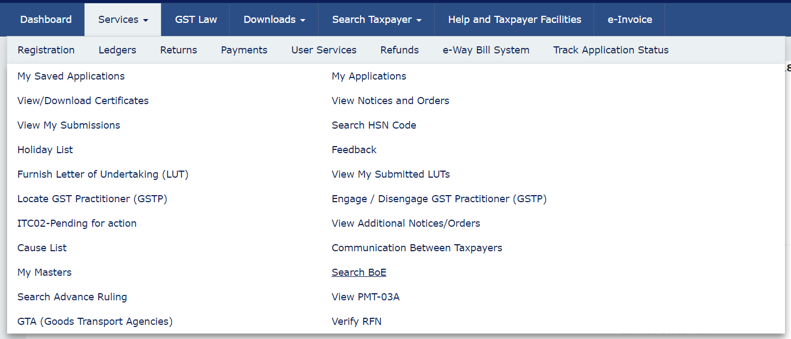Screen dimensions: 791x339
Task: Open the e-Invoice menu item
Action: 630,20
